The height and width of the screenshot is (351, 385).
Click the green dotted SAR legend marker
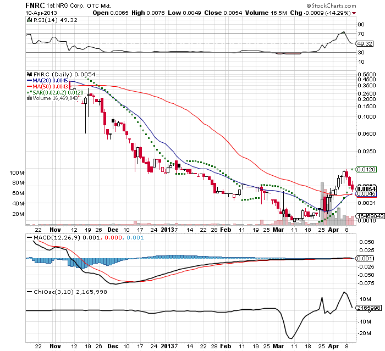click(29, 92)
